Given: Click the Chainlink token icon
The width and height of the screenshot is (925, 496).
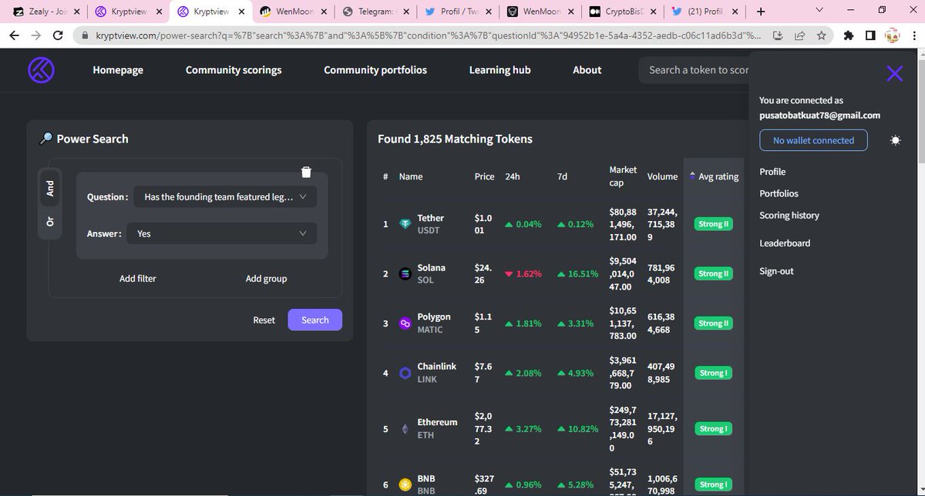Looking at the screenshot, I should click(x=405, y=373).
